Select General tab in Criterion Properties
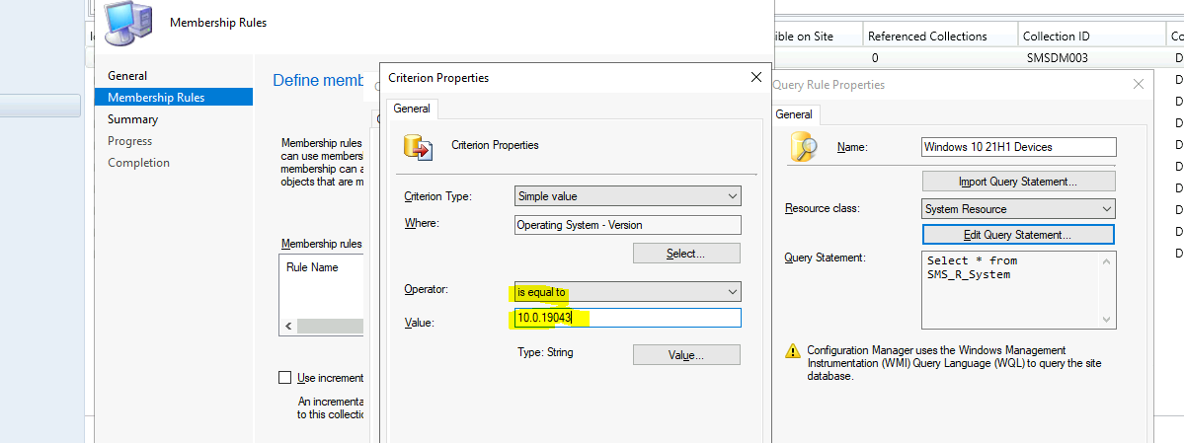 412,109
